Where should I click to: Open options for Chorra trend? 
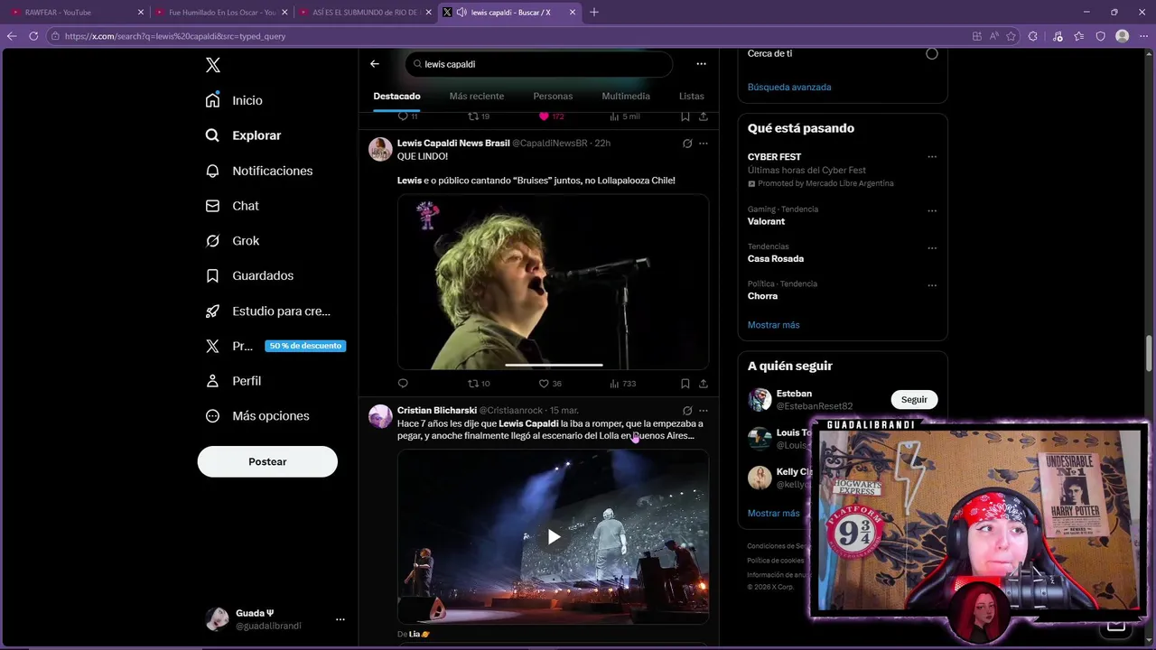[932, 286]
